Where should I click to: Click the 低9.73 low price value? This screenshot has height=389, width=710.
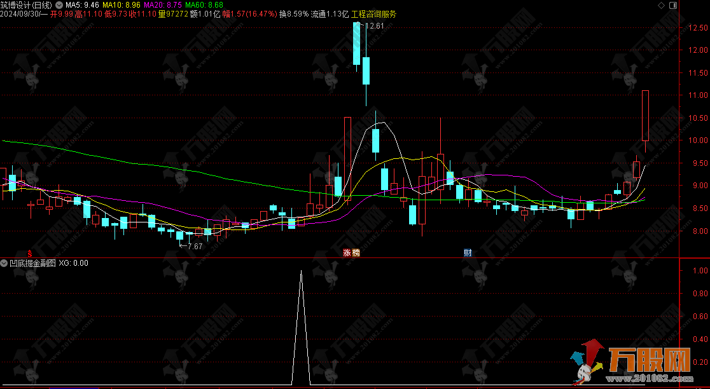tap(115, 14)
